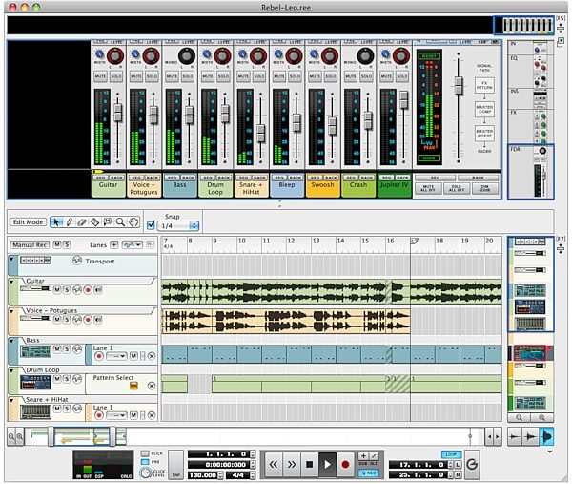Image resolution: width=572 pixels, height=484 pixels.
Task: Click the rewind transport button
Action: coord(274,465)
